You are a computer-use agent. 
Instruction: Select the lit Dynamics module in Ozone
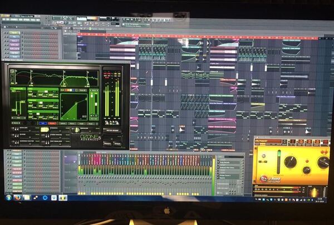coord(45,129)
